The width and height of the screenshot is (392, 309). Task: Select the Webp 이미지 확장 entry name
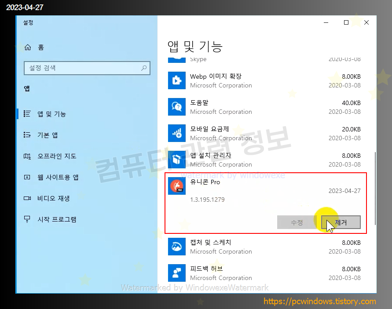pyautogui.click(x=216, y=76)
